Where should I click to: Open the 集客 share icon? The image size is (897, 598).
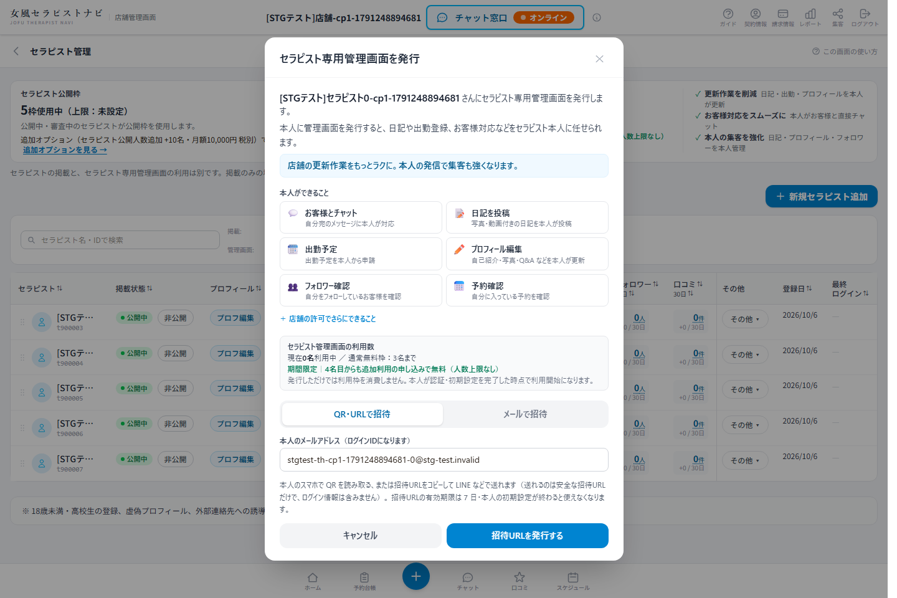pyautogui.click(x=838, y=17)
